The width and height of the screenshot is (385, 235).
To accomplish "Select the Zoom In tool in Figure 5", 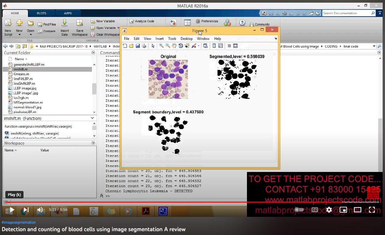I will pos(161,46).
